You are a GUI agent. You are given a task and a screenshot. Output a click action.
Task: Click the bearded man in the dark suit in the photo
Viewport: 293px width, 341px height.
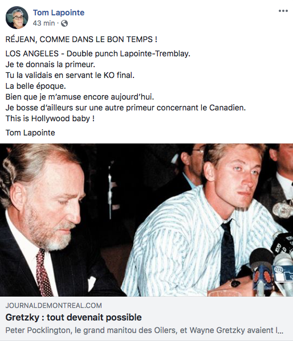tap(43, 220)
